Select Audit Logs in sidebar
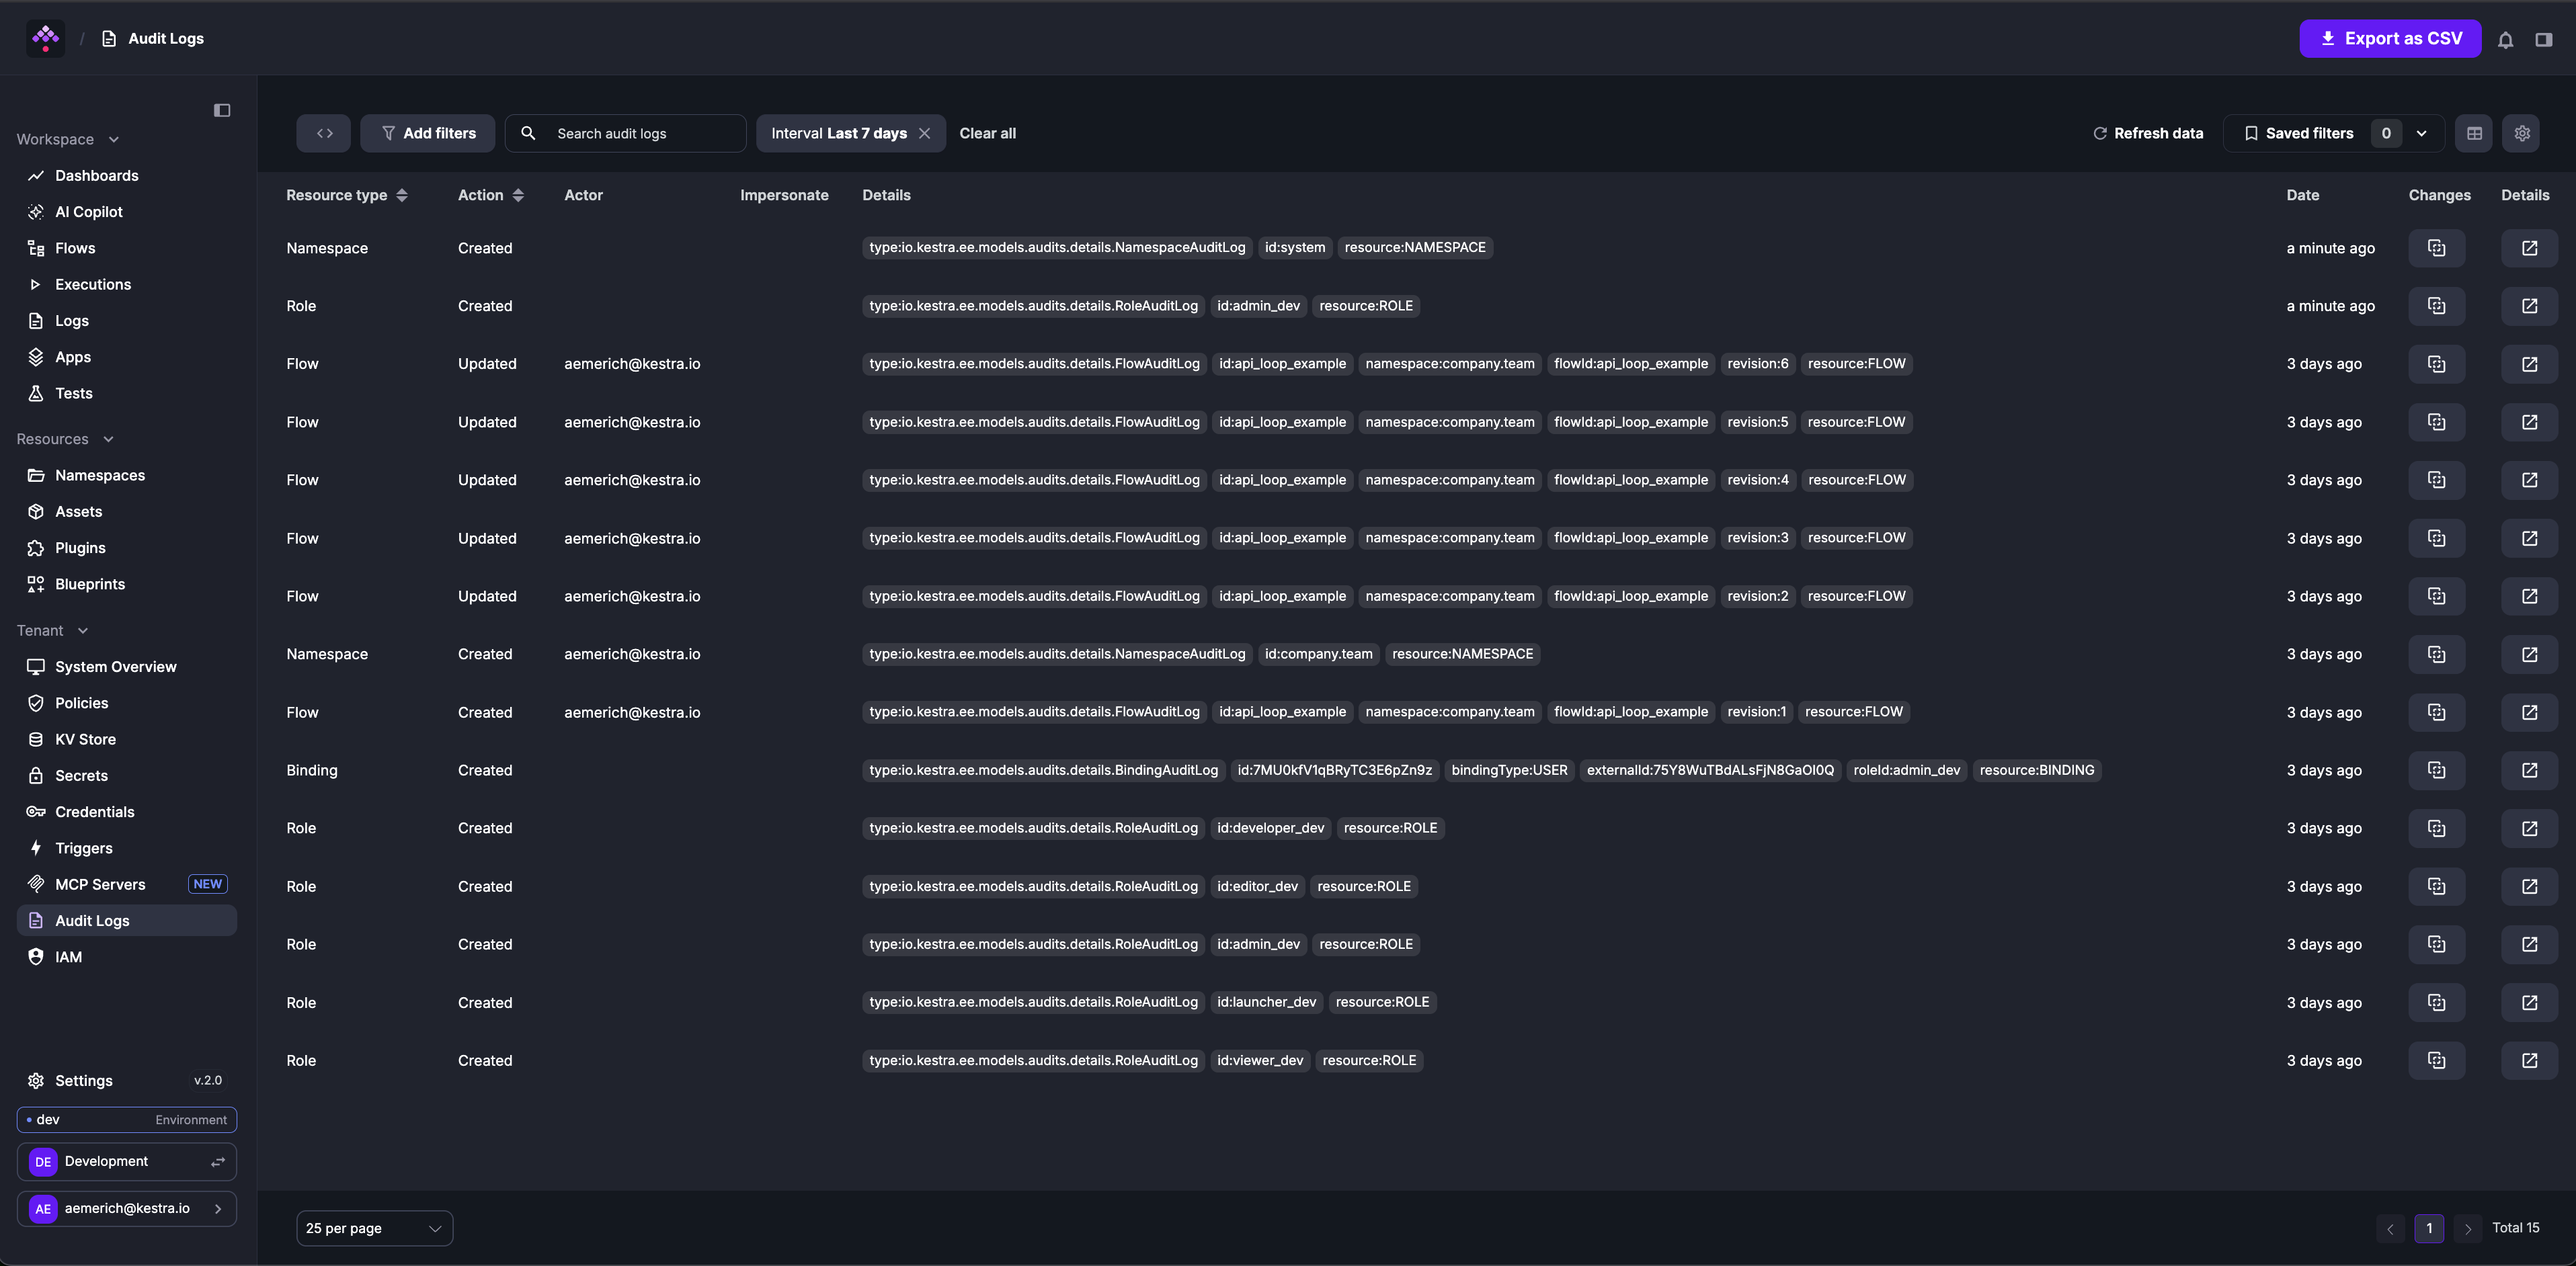This screenshot has width=2576, height=1266. tap(127, 920)
